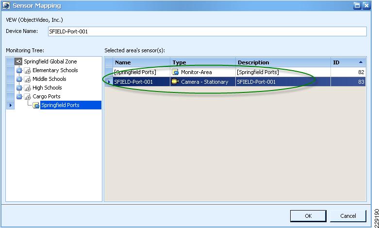Click the row selector of SFIELD-Port-001 row
Screen dimensions: 379x228
click(109, 82)
